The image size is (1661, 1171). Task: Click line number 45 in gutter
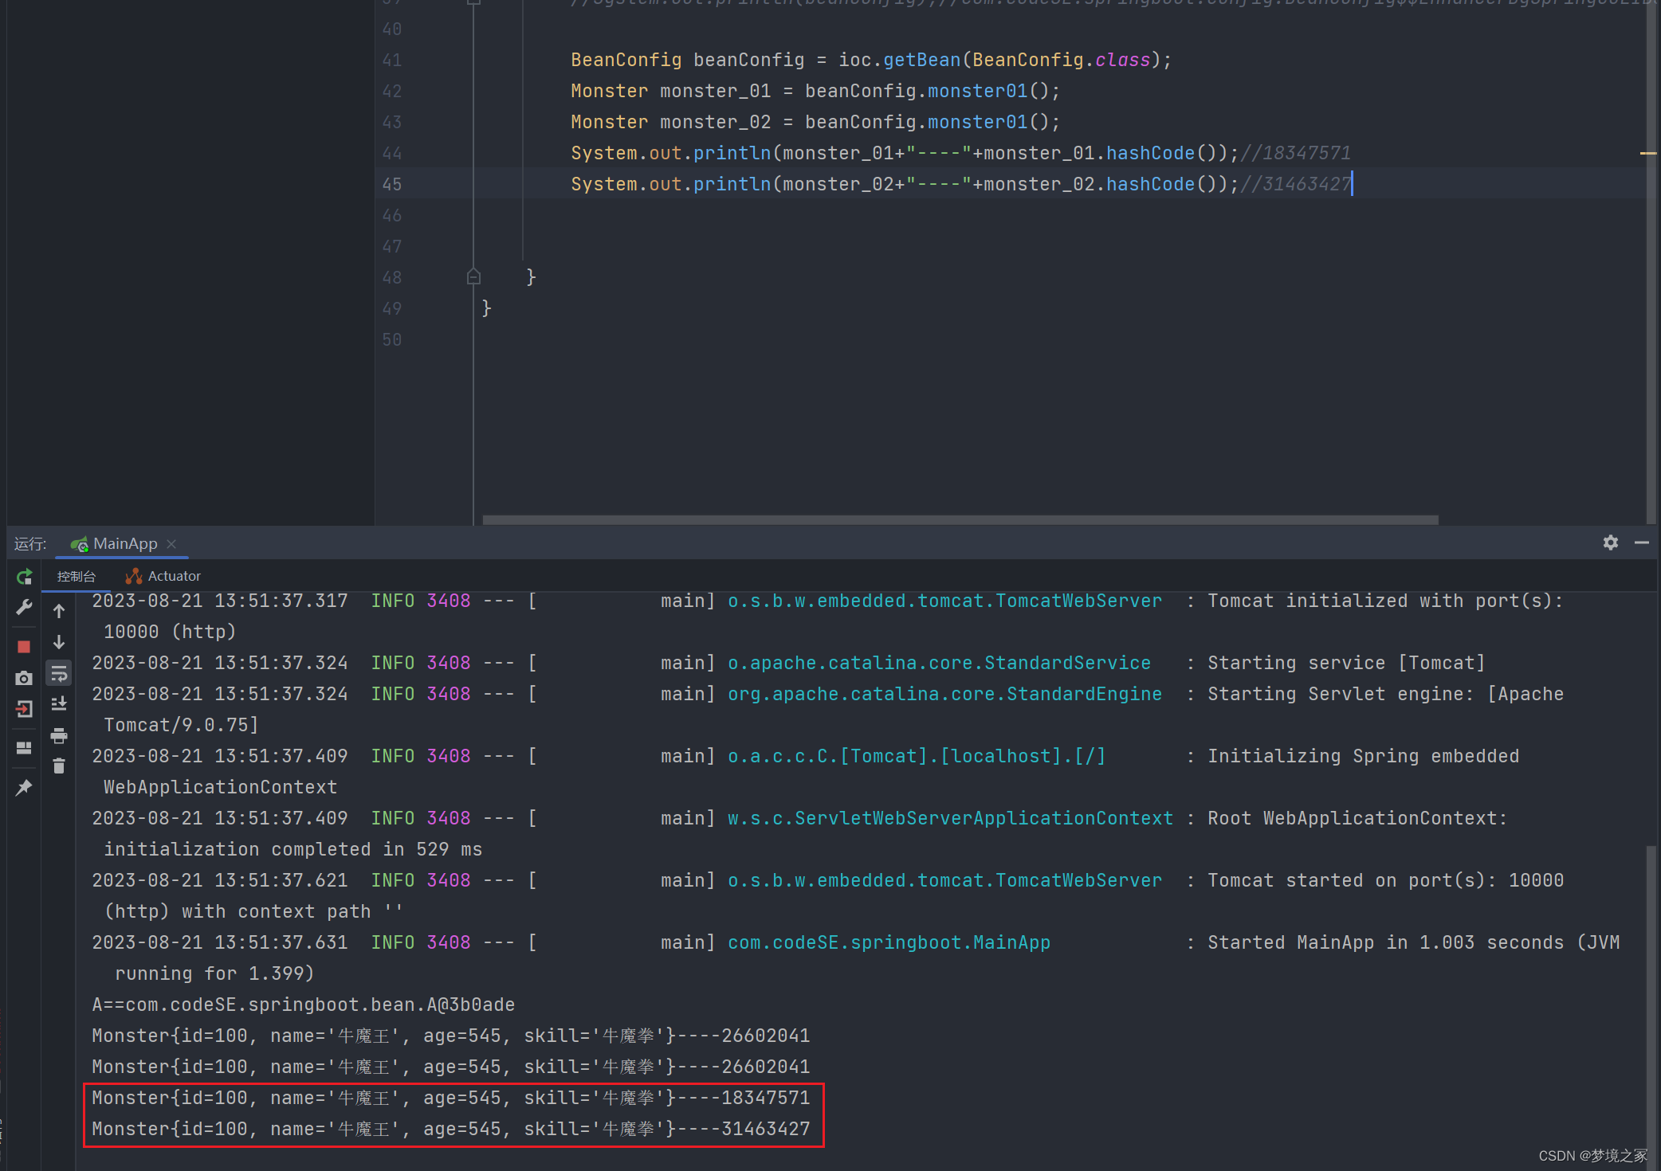point(391,184)
